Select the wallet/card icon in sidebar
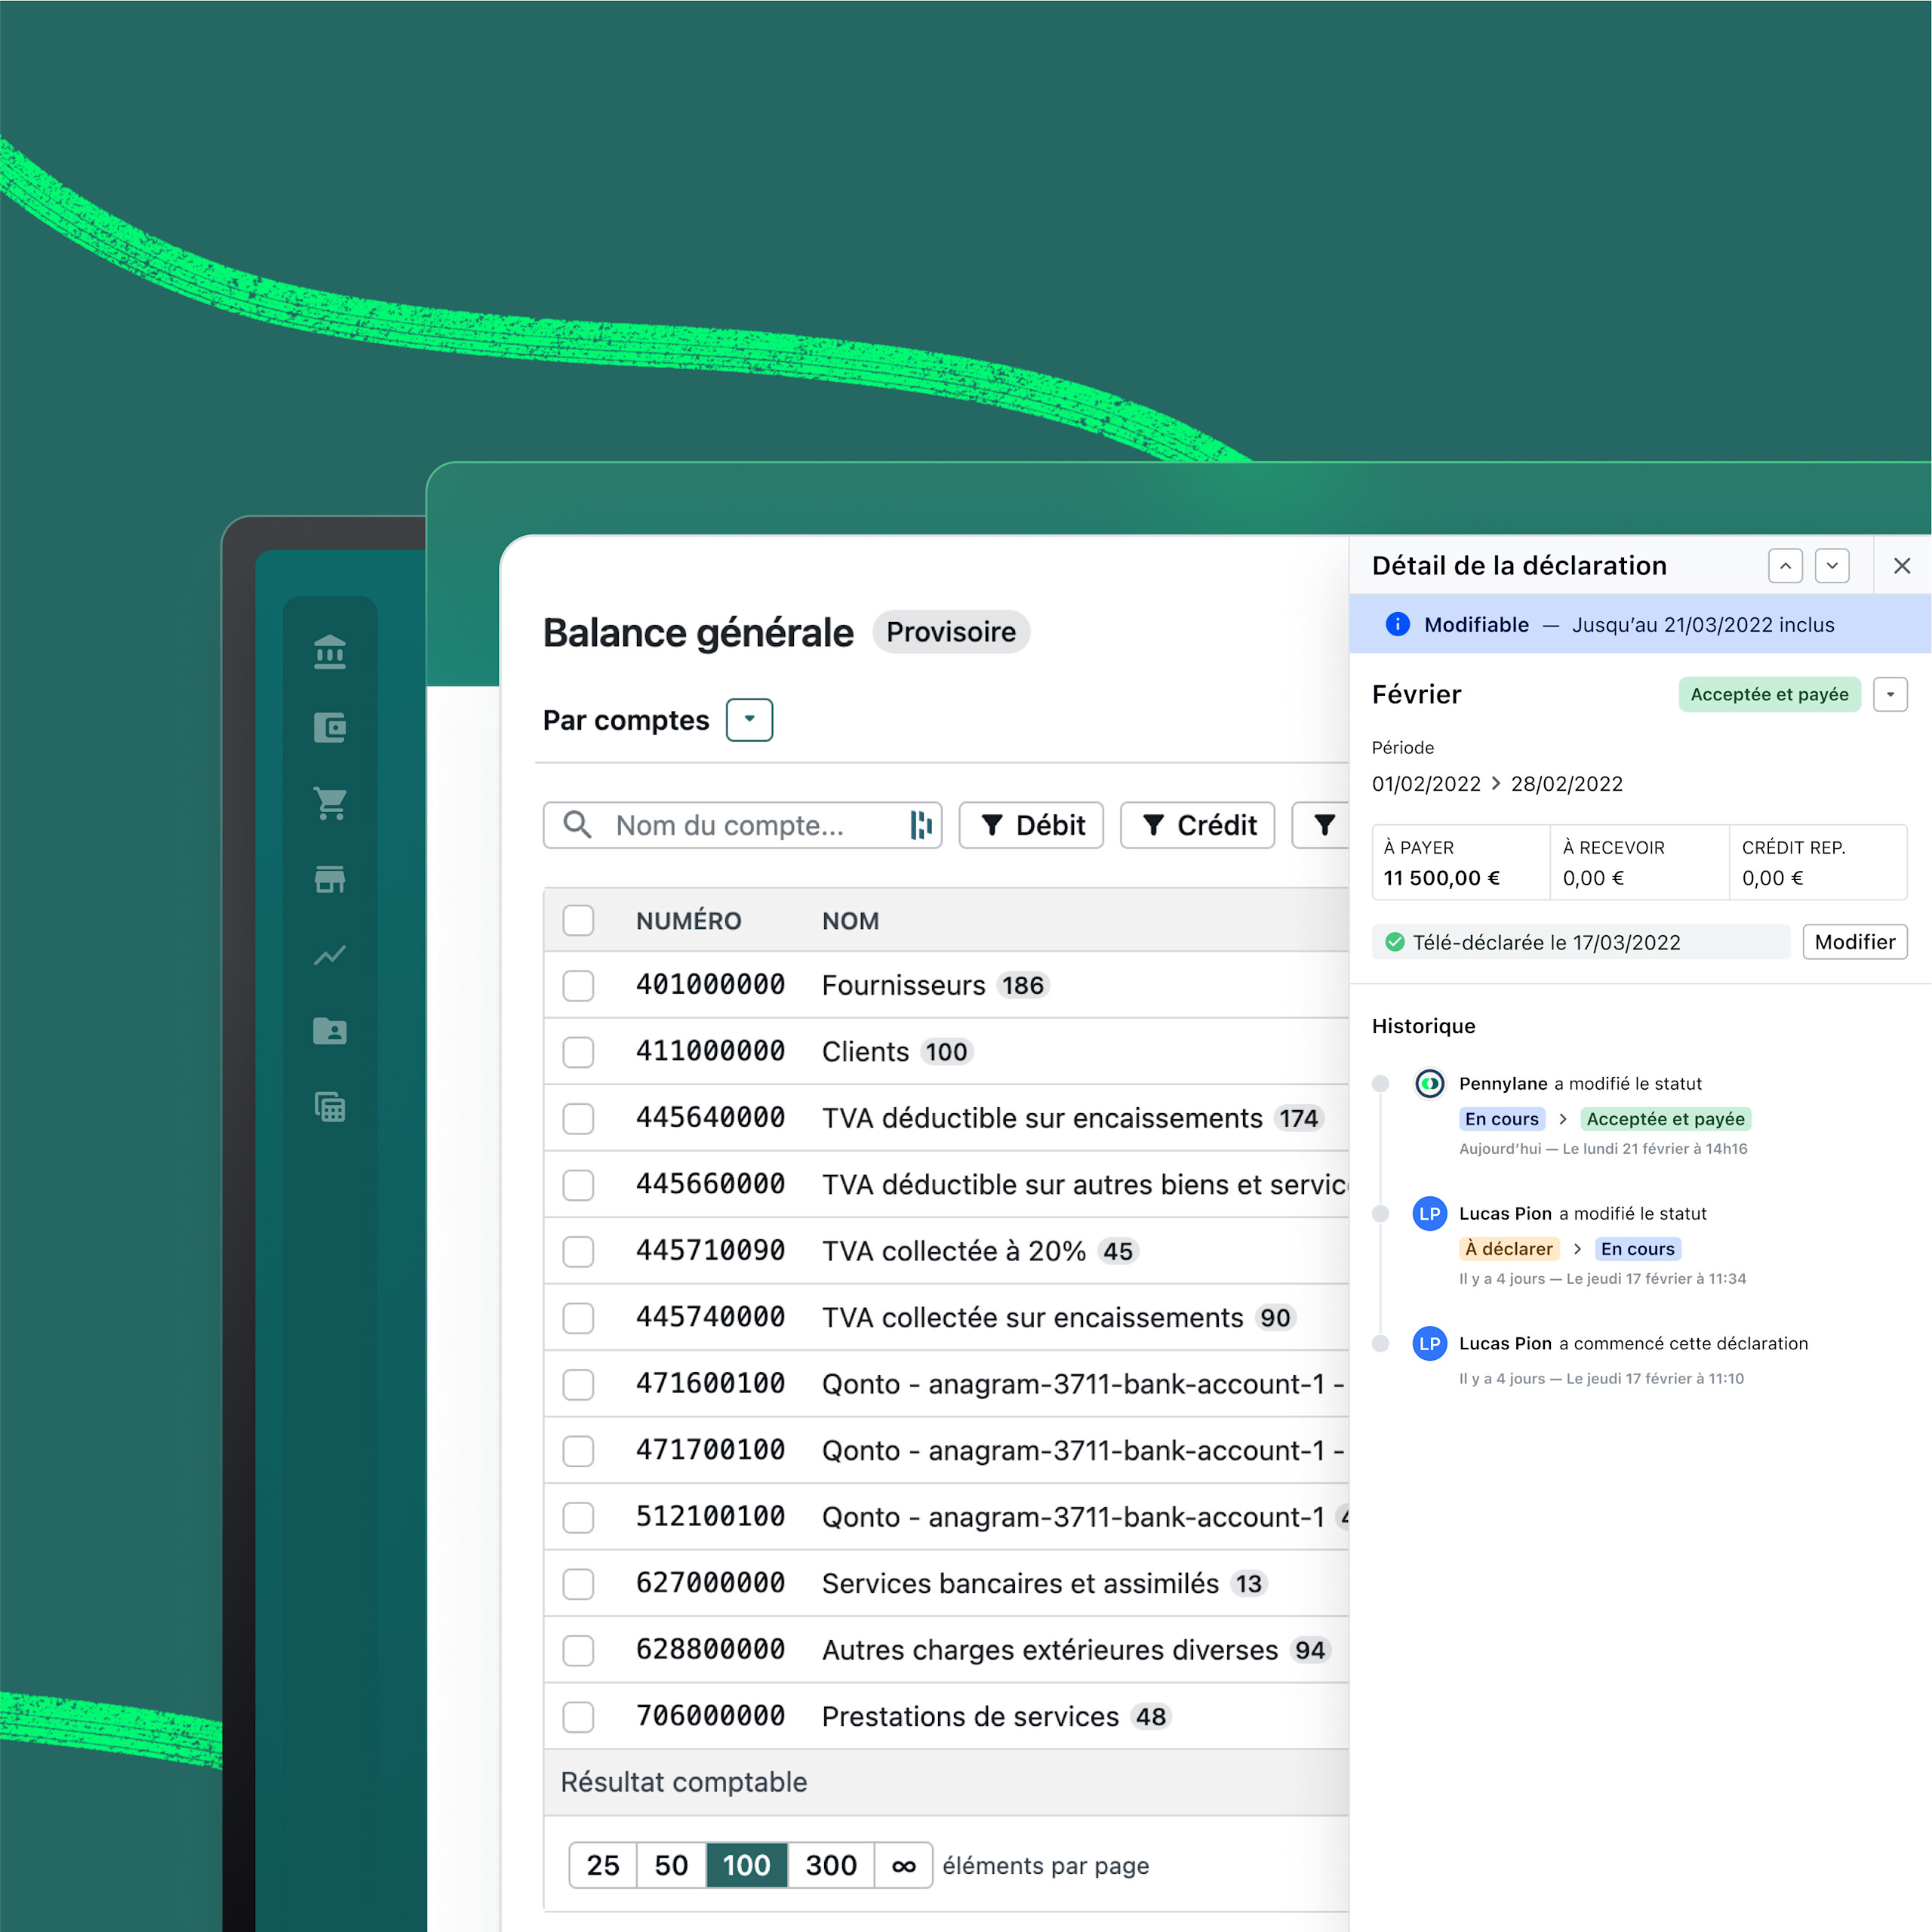This screenshot has width=1932, height=1932. (330, 728)
